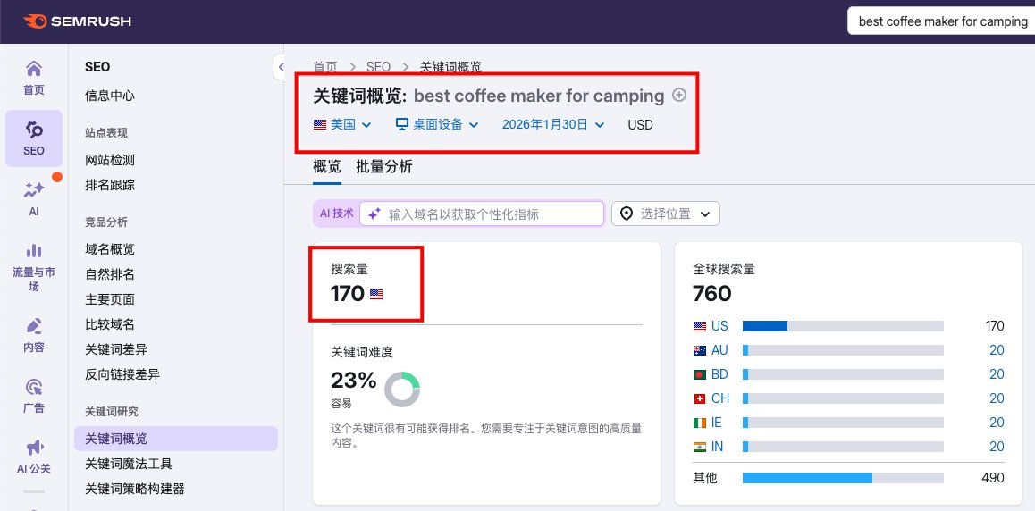Click the 输入域名 AI input field
The height and width of the screenshot is (511, 1035).
coord(483,214)
